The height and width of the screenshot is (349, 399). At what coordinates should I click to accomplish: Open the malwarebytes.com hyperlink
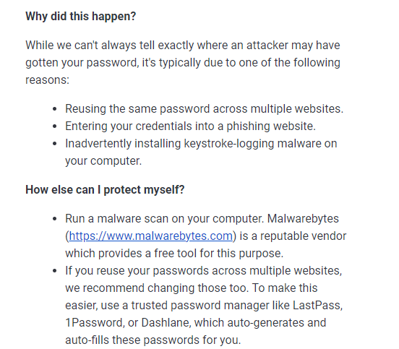(x=150, y=236)
